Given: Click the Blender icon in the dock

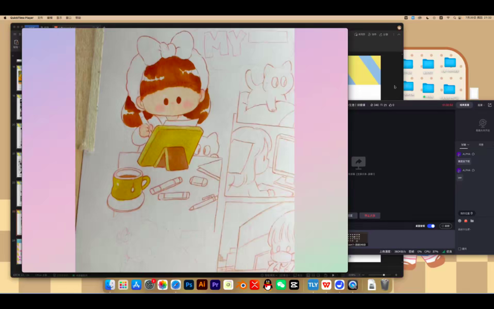Looking at the screenshot, I should 242,285.
